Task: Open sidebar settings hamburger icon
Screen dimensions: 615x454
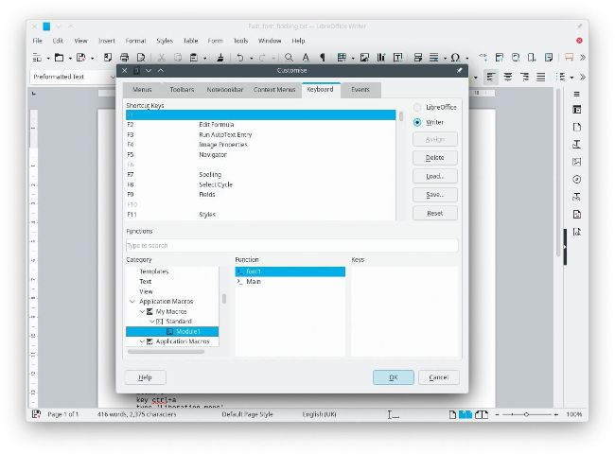Action: [x=576, y=94]
